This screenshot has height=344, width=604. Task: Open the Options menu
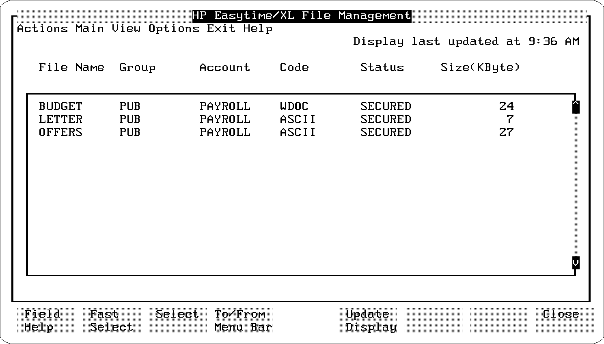(174, 29)
